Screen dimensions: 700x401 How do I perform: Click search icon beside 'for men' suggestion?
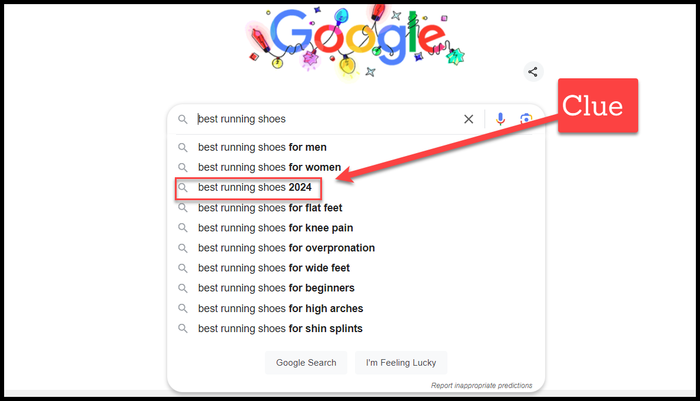point(183,147)
